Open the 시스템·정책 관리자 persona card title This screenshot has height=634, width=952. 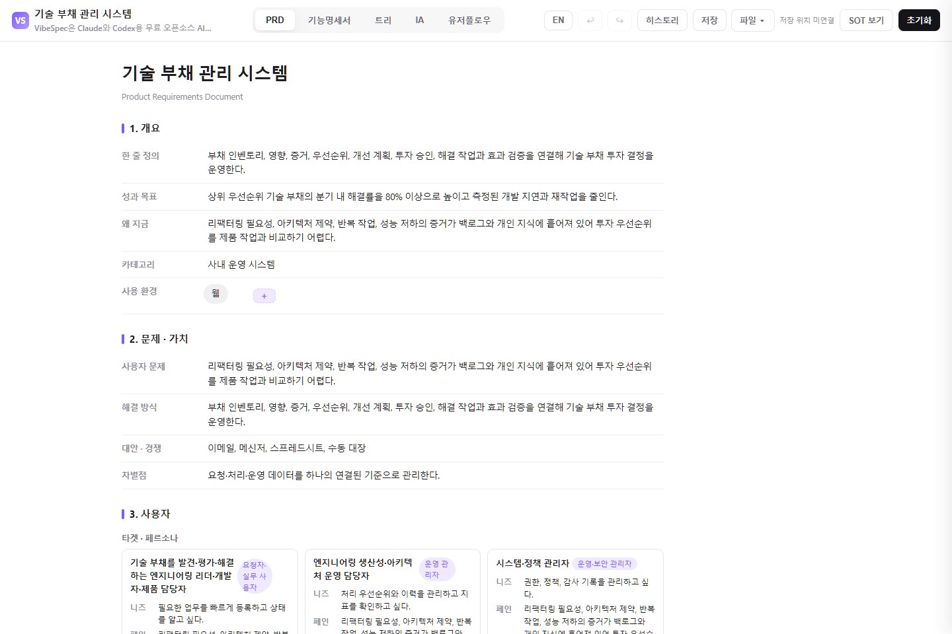pyautogui.click(x=533, y=563)
